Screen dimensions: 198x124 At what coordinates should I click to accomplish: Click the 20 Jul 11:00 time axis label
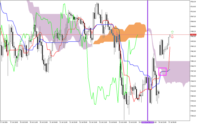34,122
